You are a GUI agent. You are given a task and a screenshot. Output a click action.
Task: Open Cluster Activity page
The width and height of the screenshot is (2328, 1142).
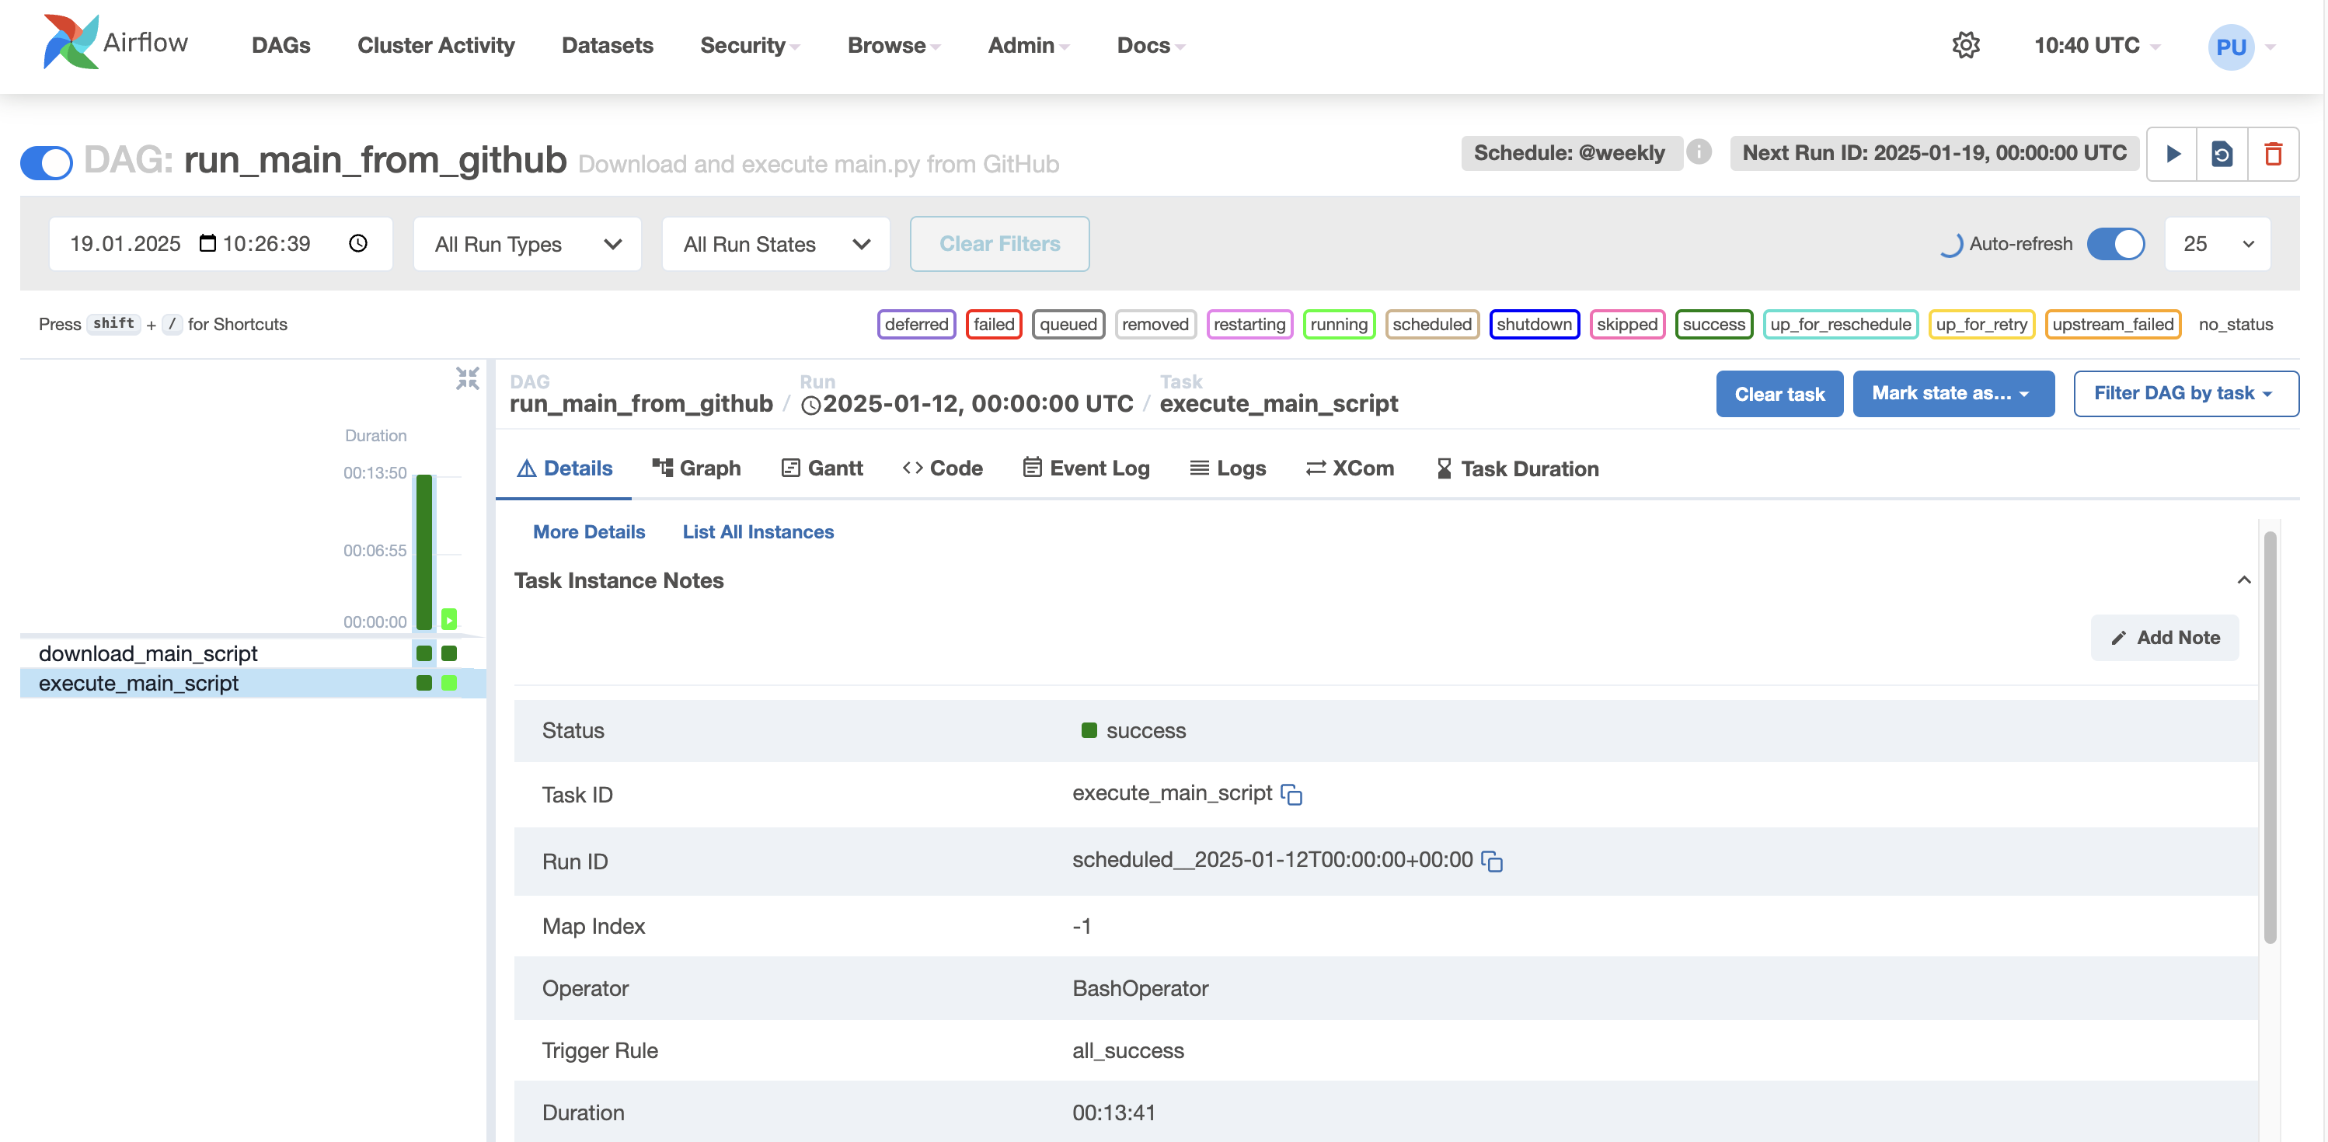[x=436, y=45]
